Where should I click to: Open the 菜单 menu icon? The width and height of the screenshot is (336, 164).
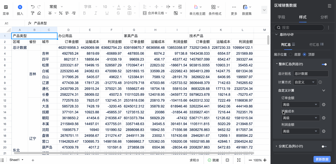6,7
